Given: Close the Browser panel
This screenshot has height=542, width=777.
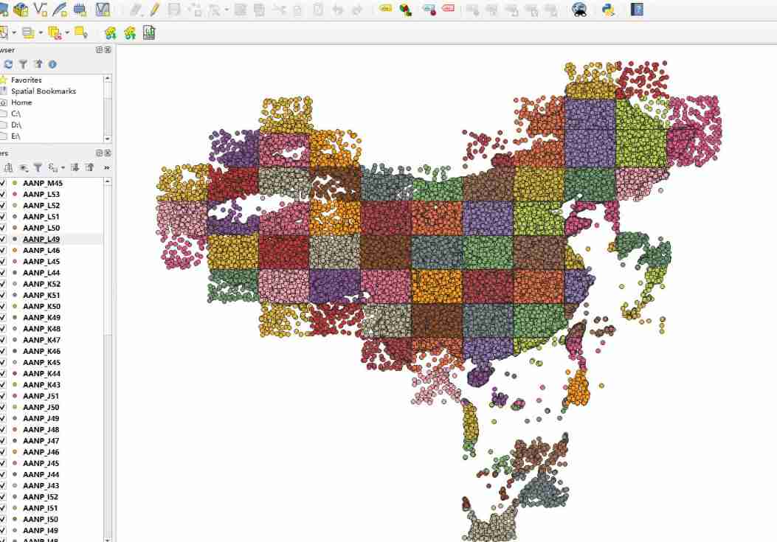Looking at the screenshot, I should click(108, 49).
